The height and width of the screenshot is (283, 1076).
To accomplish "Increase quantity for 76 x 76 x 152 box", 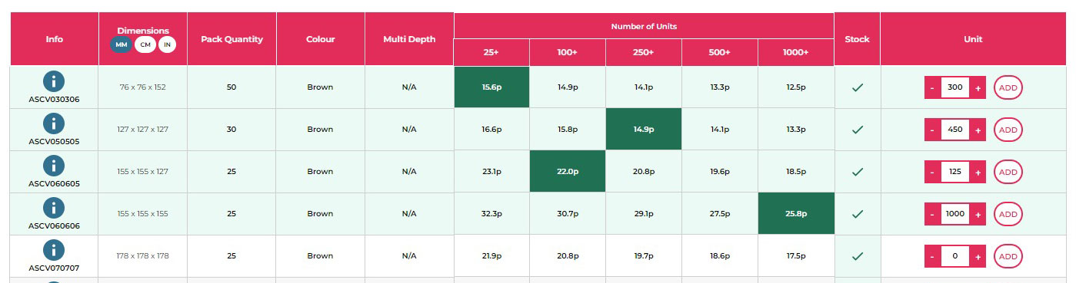I will point(978,87).
